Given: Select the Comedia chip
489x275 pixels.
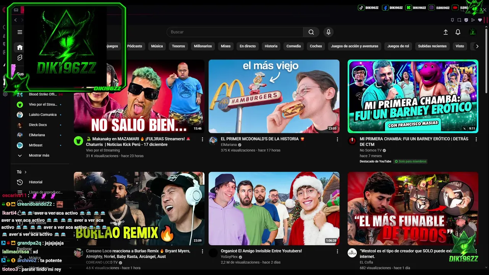Looking at the screenshot, I should [294, 46].
